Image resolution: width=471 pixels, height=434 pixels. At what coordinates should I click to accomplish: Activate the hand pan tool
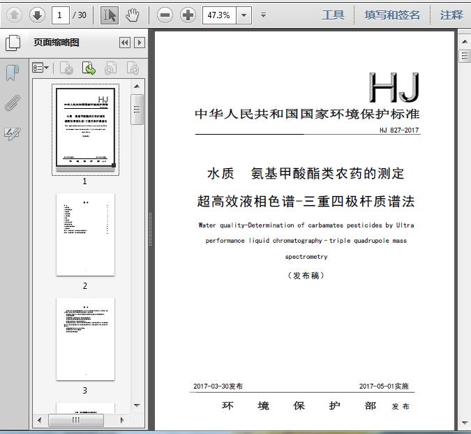(x=132, y=15)
